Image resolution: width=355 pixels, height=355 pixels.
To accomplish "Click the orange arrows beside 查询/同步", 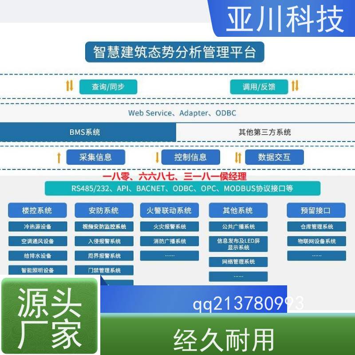I will pyautogui.click(x=70, y=86).
